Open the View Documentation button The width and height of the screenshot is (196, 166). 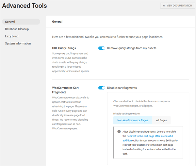pyautogui.click(x=177, y=6)
